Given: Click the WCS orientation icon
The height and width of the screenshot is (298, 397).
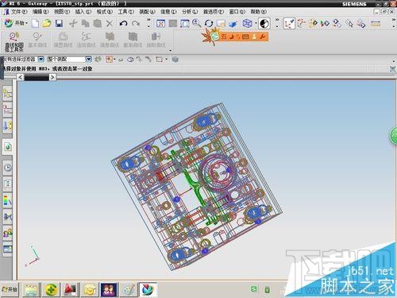Looking at the screenshot, I should tap(289, 24).
